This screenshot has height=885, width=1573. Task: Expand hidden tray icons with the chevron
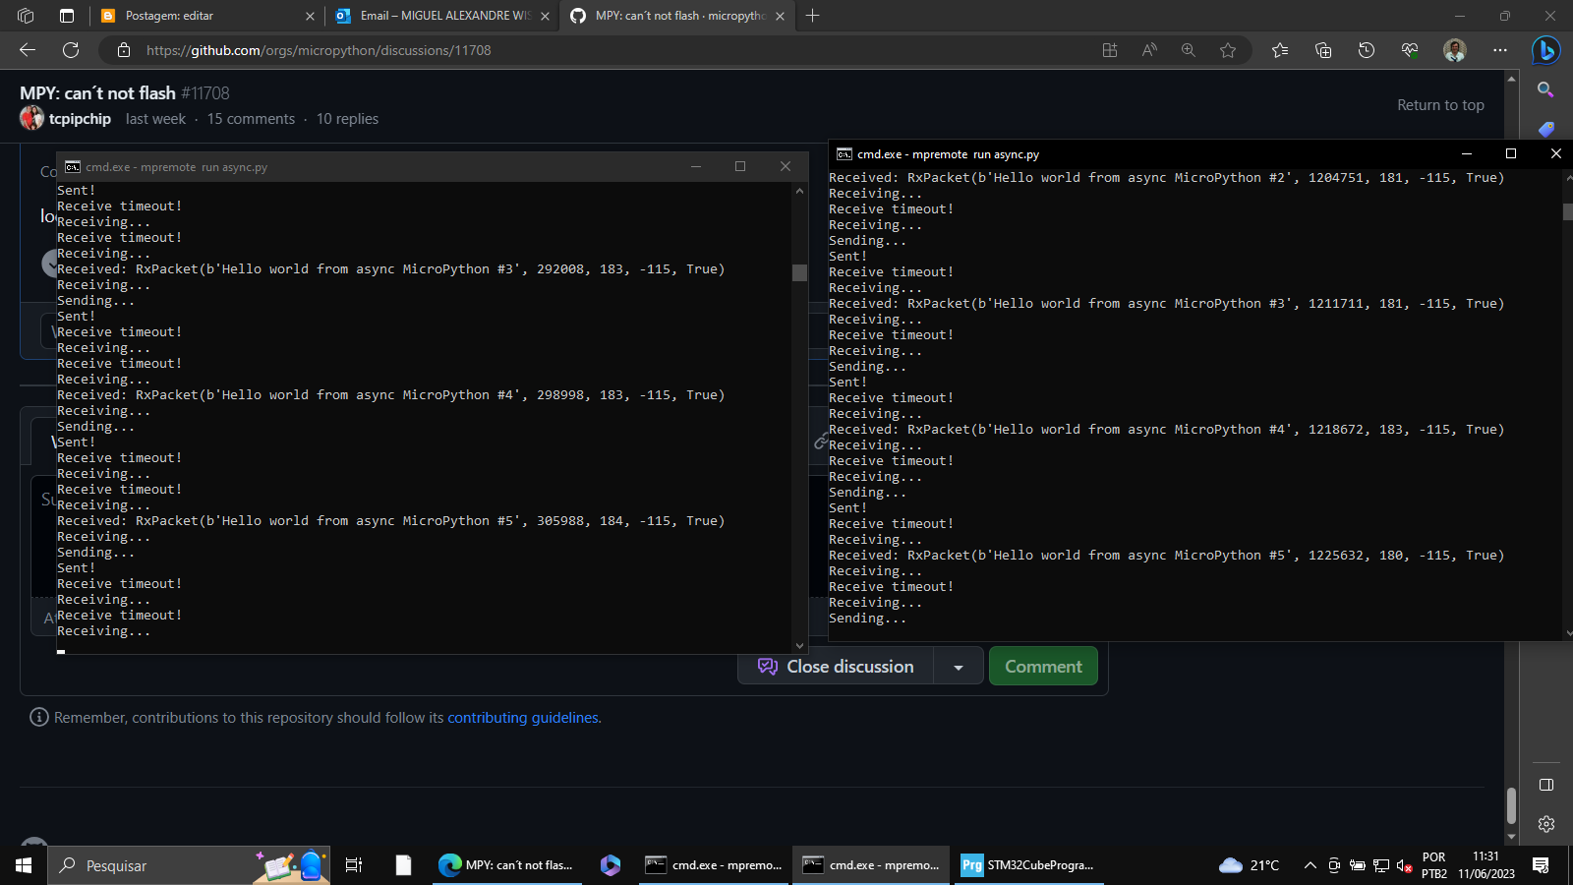[1310, 866]
